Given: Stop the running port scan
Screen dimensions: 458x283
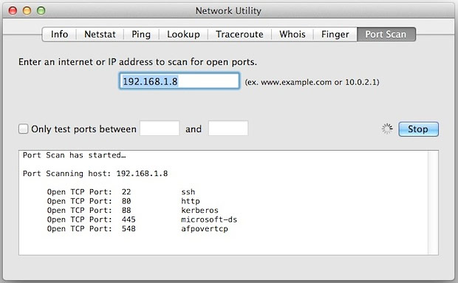Looking at the screenshot, I should point(418,129).
